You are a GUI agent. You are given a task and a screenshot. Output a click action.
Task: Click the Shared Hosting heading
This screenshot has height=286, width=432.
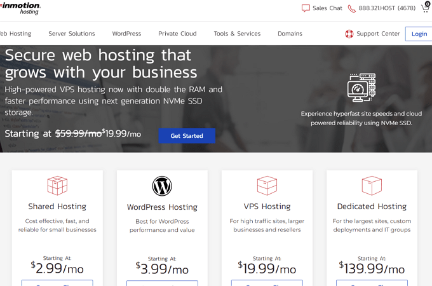tap(57, 207)
